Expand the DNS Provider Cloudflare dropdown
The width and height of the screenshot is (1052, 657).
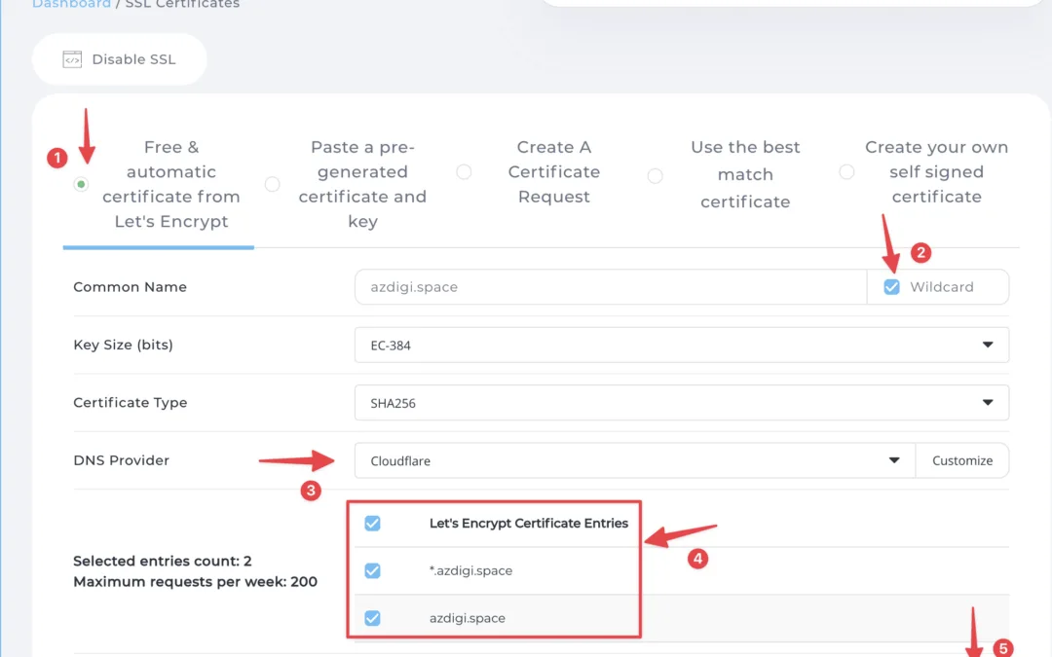tap(635, 460)
